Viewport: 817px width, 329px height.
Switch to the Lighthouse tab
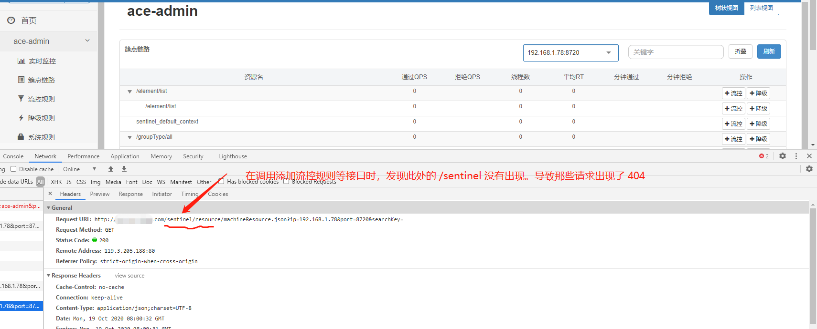click(x=233, y=156)
